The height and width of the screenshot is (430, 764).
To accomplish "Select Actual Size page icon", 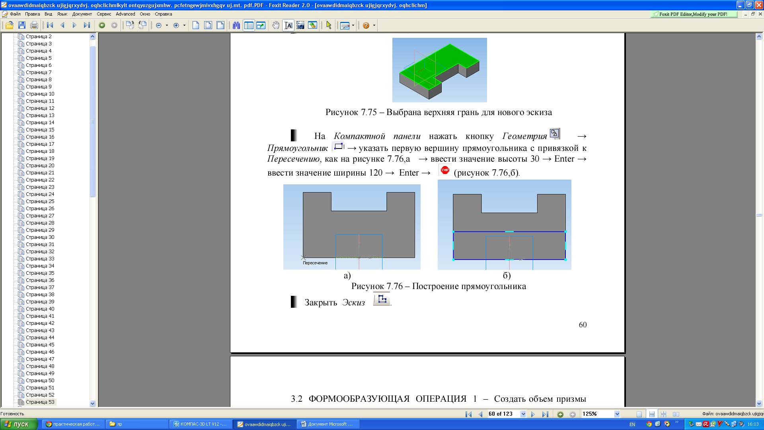I will tap(196, 25).
